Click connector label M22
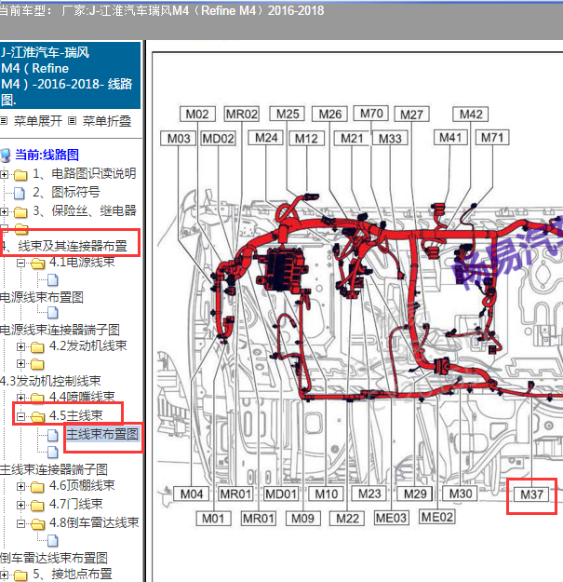This screenshot has width=563, height=582. click(x=347, y=518)
